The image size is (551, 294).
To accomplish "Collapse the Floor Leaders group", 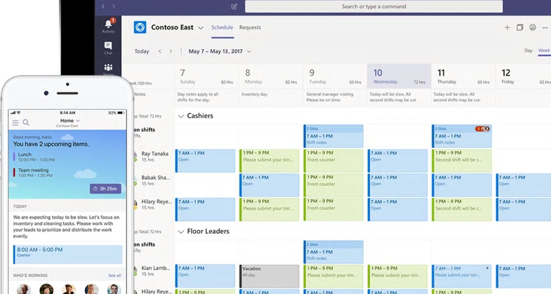I will 181,231.
